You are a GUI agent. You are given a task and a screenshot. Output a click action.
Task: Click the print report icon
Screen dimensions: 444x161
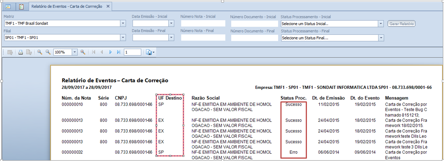[x=21, y=52]
